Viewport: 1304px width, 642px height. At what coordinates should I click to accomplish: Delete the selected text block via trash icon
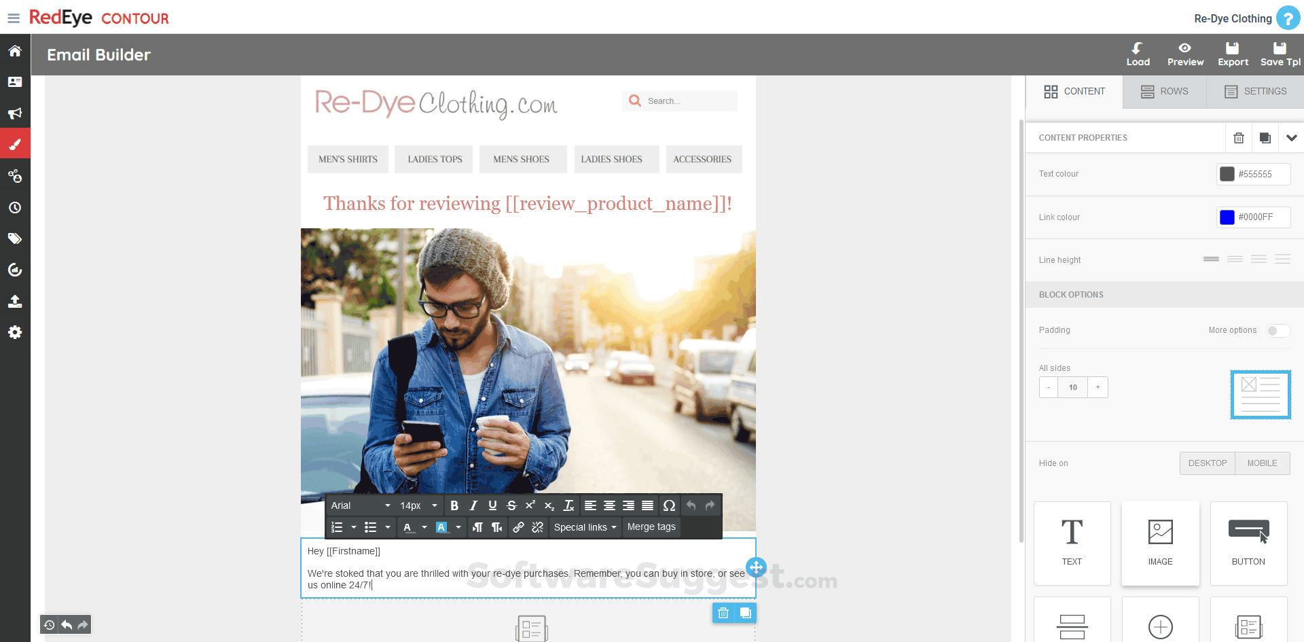(x=723, y=613)
